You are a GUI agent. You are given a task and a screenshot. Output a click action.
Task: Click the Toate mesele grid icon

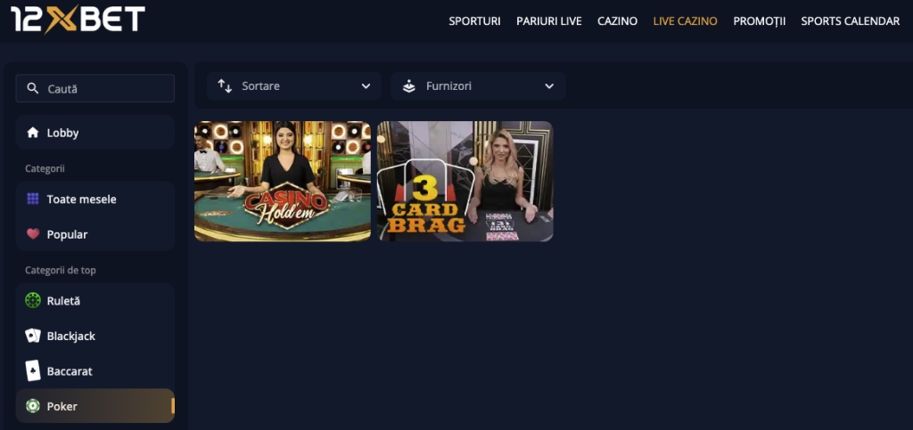tap(33, 199)
